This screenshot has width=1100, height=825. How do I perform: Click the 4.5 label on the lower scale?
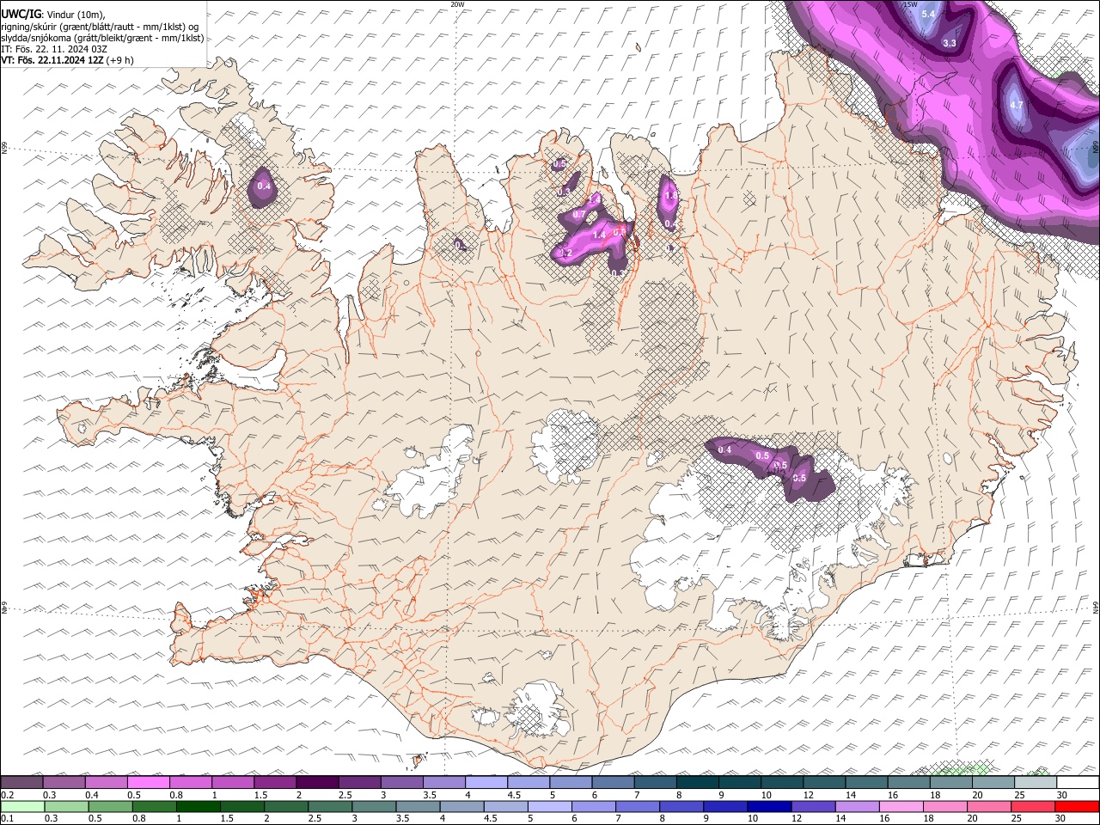click(x=490, y=819)
